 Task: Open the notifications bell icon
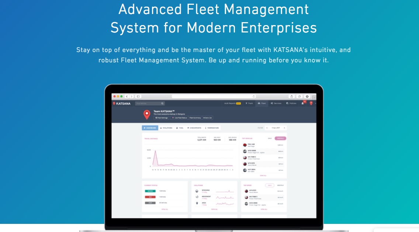pyautogui.click(x=302, y=103)
